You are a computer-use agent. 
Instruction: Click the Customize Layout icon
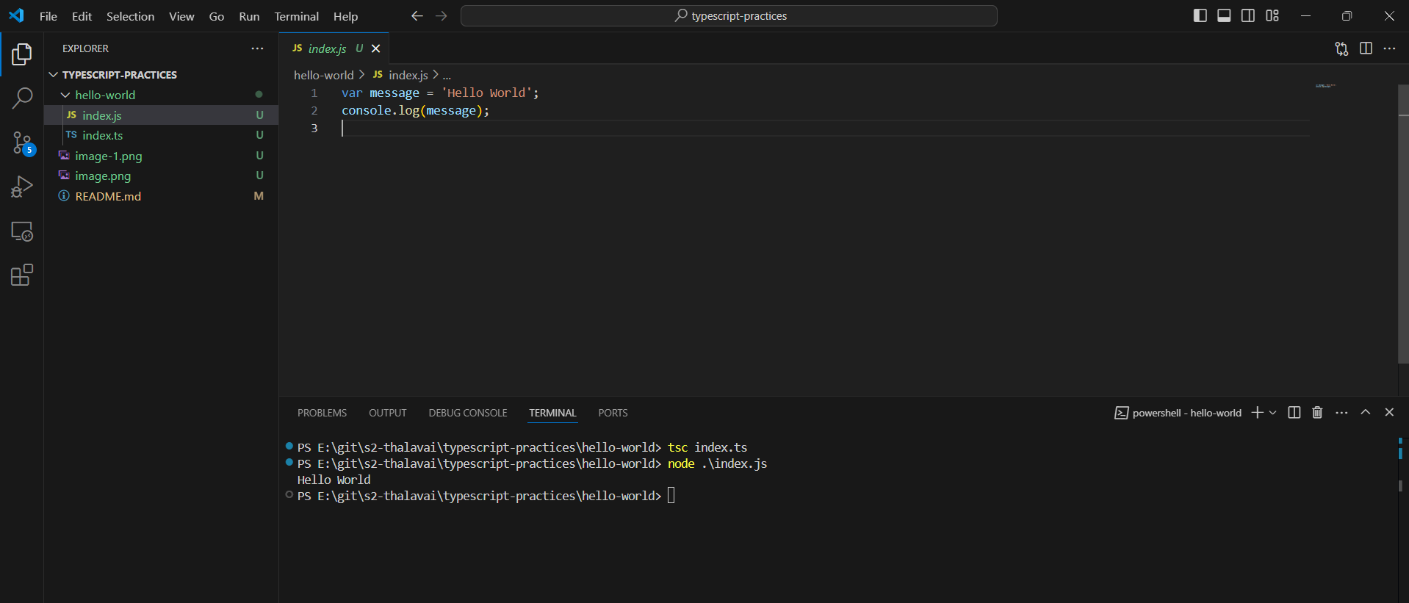pos(1272,15)
